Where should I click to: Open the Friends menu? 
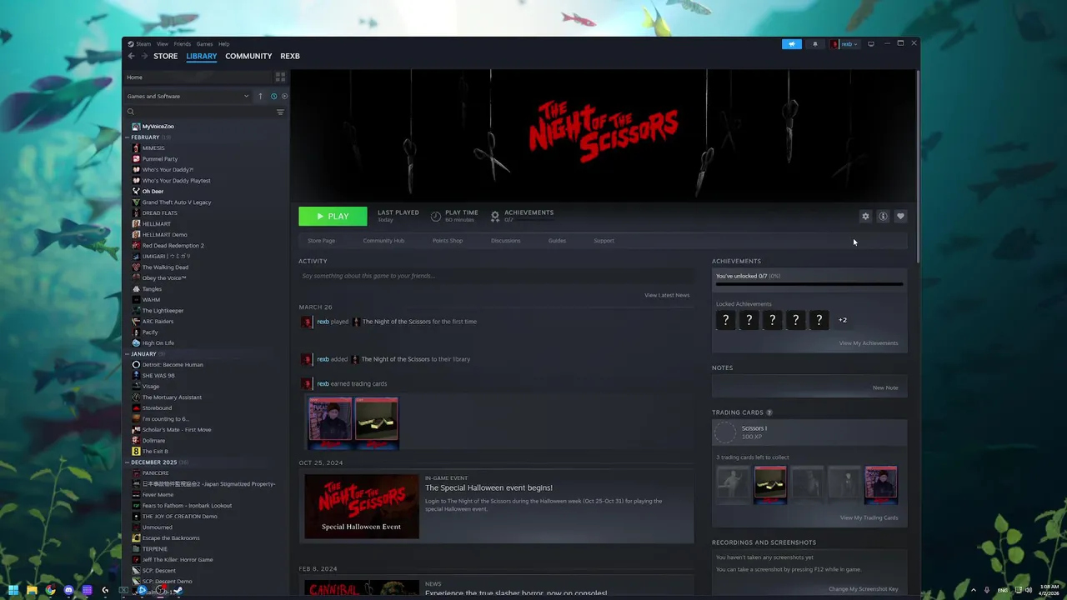pyautogui.click(x=183, y=44)
